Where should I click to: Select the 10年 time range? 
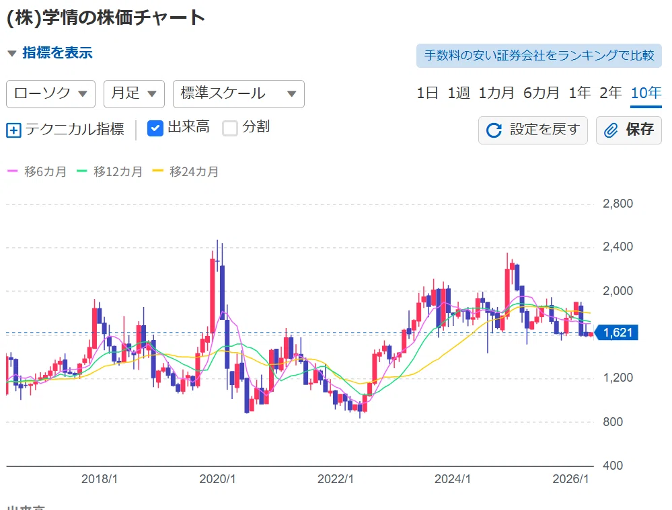[x=646, y=93]
